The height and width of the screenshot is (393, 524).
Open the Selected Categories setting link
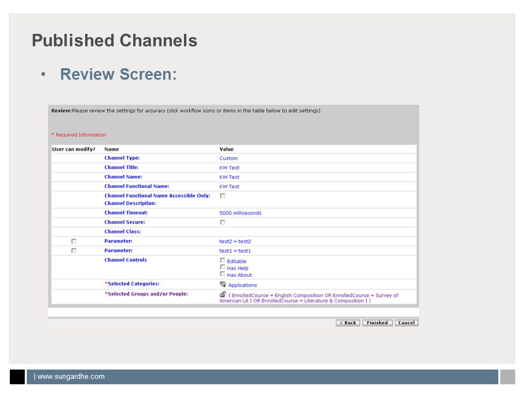point(133,284)
